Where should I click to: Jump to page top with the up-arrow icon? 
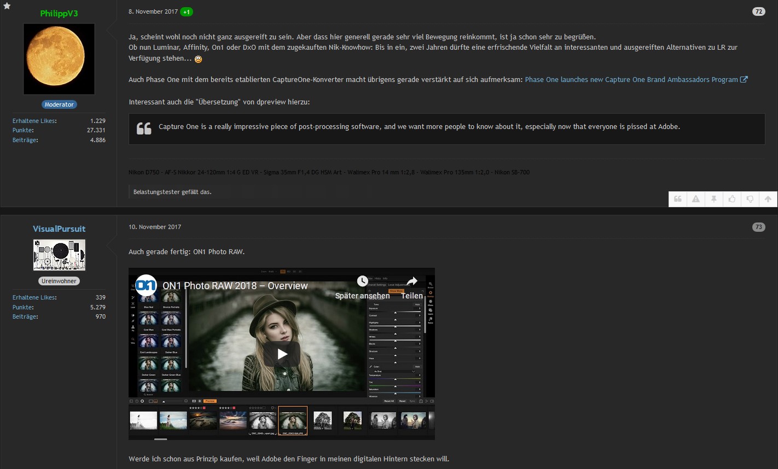[768, 200]
